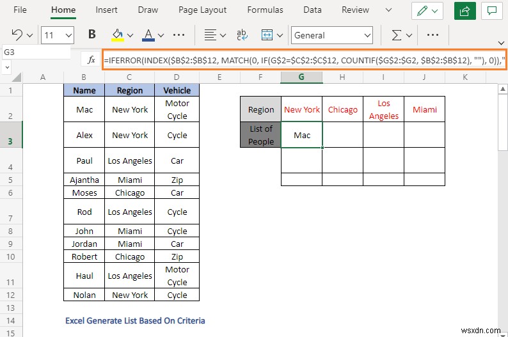Click the AutoSum sigma icon
508x337 pixels.
click(x=397, y=35)
